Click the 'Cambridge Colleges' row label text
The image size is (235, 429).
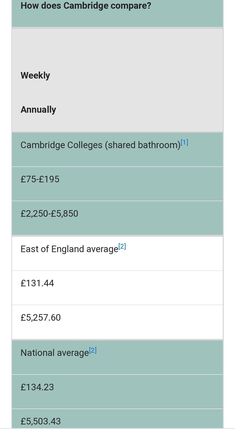pos(61,145)
